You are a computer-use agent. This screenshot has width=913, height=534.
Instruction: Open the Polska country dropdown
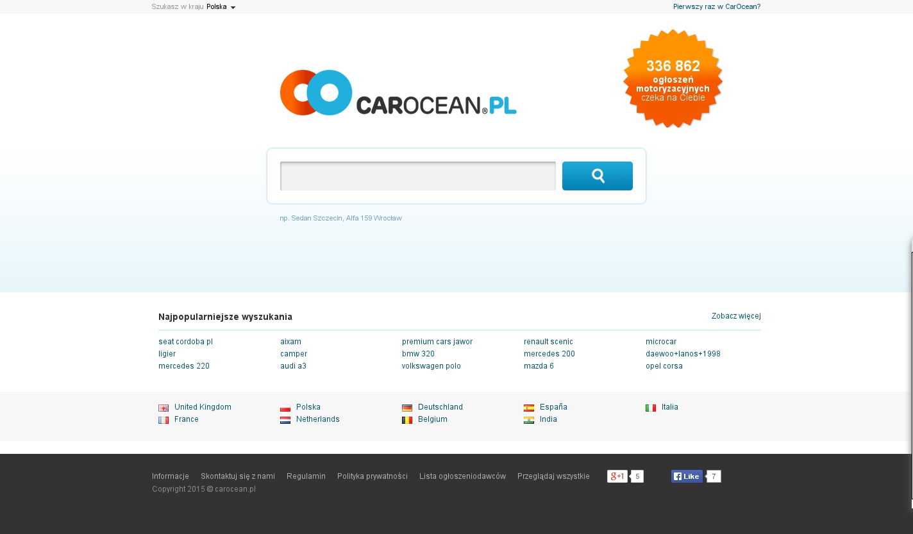point(221,7)
